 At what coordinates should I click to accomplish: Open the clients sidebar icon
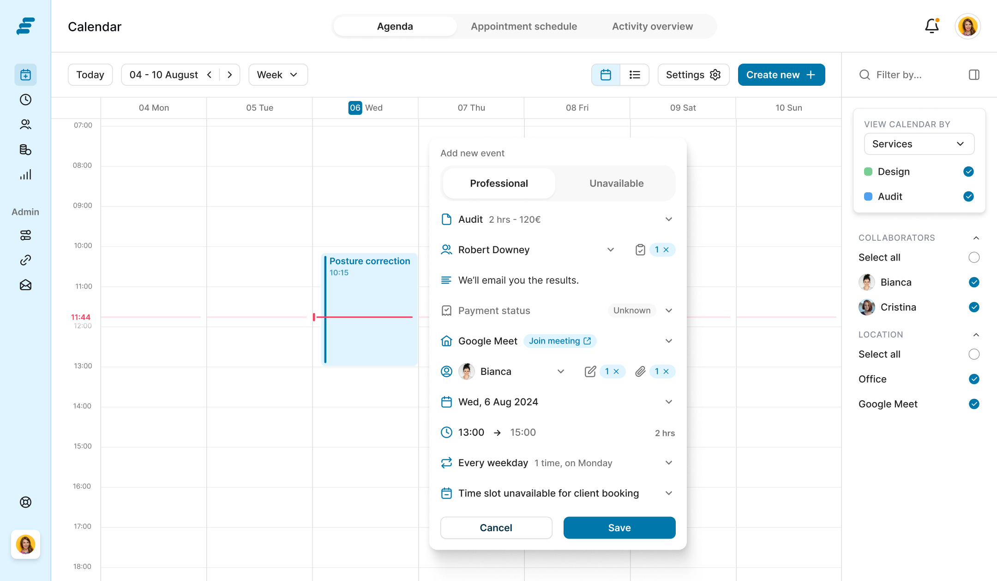point(25,125)
